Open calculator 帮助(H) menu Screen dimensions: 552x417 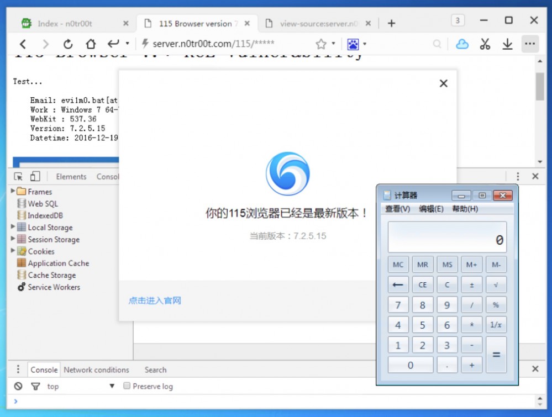(x=465, y=209)
